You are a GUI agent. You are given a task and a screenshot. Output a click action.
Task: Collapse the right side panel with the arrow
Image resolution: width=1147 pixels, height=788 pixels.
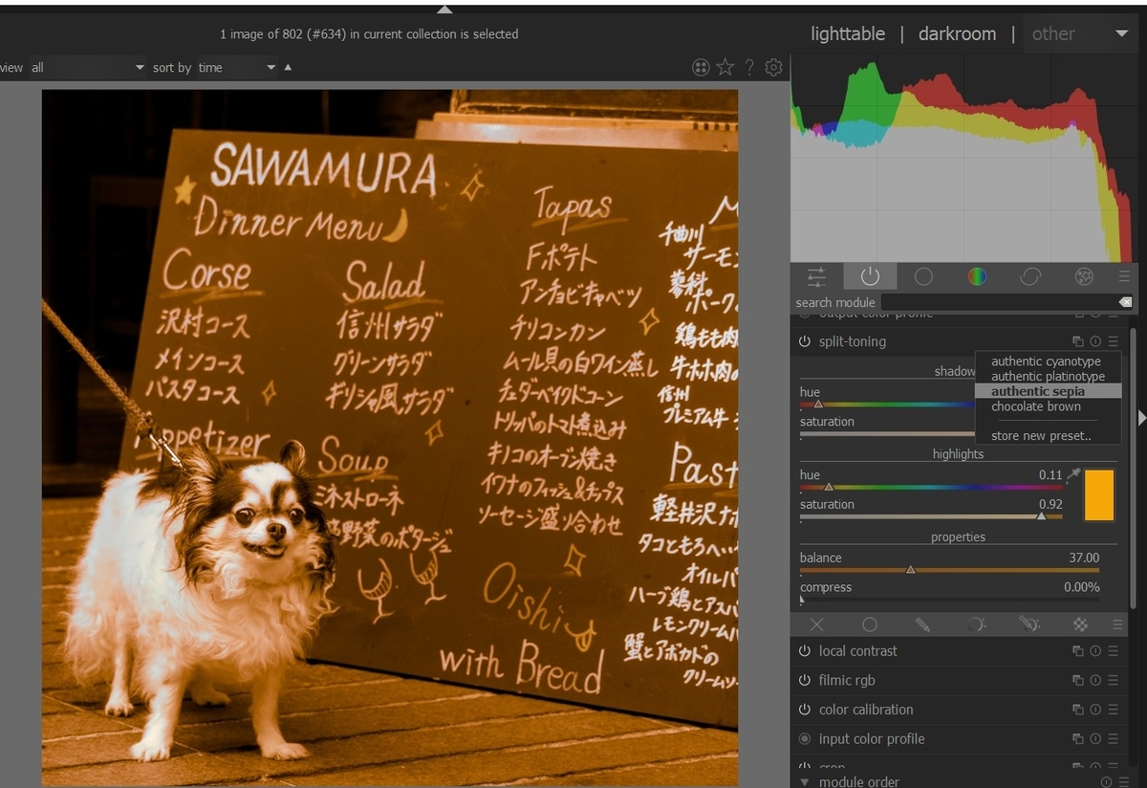(1141, 417)
